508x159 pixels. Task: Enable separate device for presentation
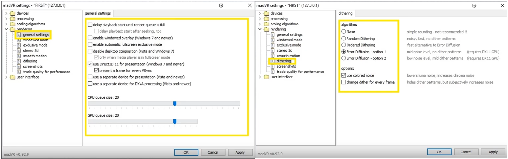pos(90,77)
